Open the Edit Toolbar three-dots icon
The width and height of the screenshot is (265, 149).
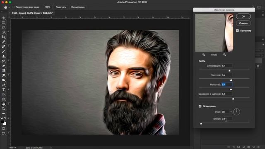click(3, 113)
